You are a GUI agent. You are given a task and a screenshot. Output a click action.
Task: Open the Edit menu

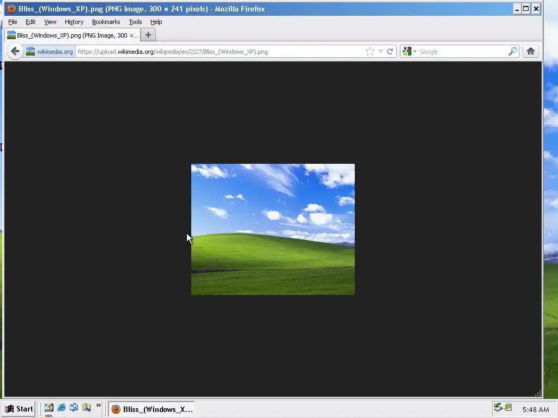(31, 22)
